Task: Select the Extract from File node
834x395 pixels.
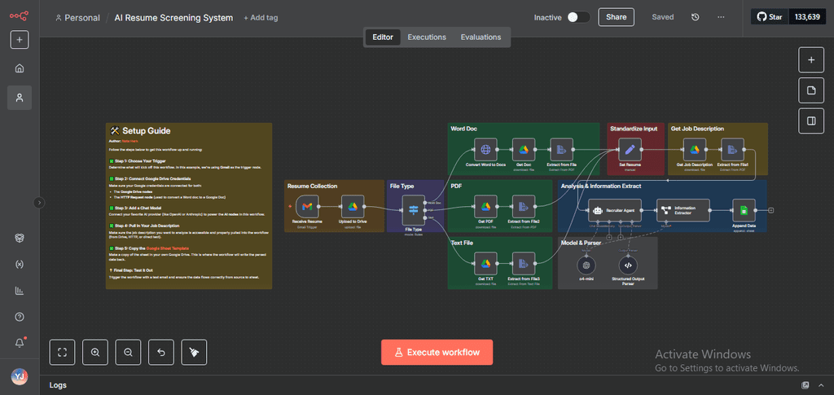Action: (x=561, y=149)
